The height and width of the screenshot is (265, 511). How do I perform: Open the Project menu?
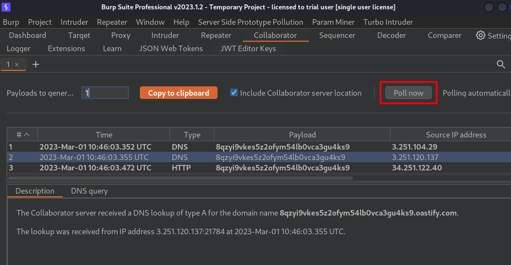coord(40,22)
